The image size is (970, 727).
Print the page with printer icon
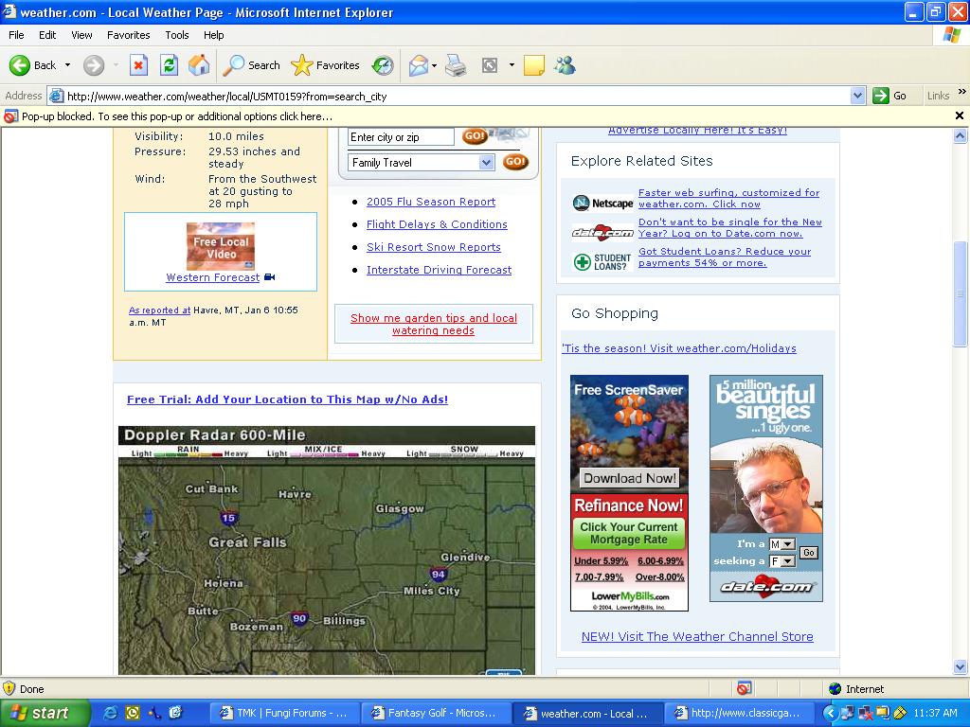(x=456, y=65)
